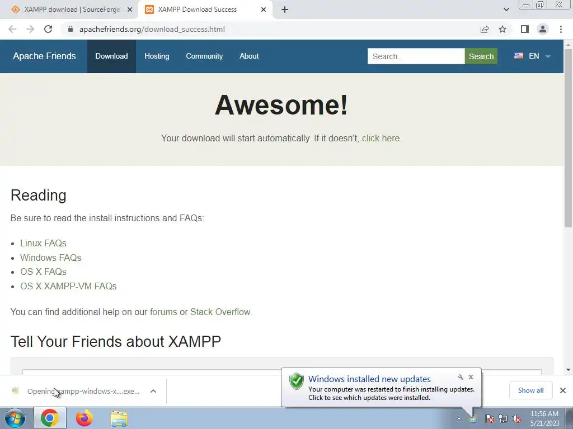Open the OS X XAMPP-VM FAQs link

tap(68, 286)
